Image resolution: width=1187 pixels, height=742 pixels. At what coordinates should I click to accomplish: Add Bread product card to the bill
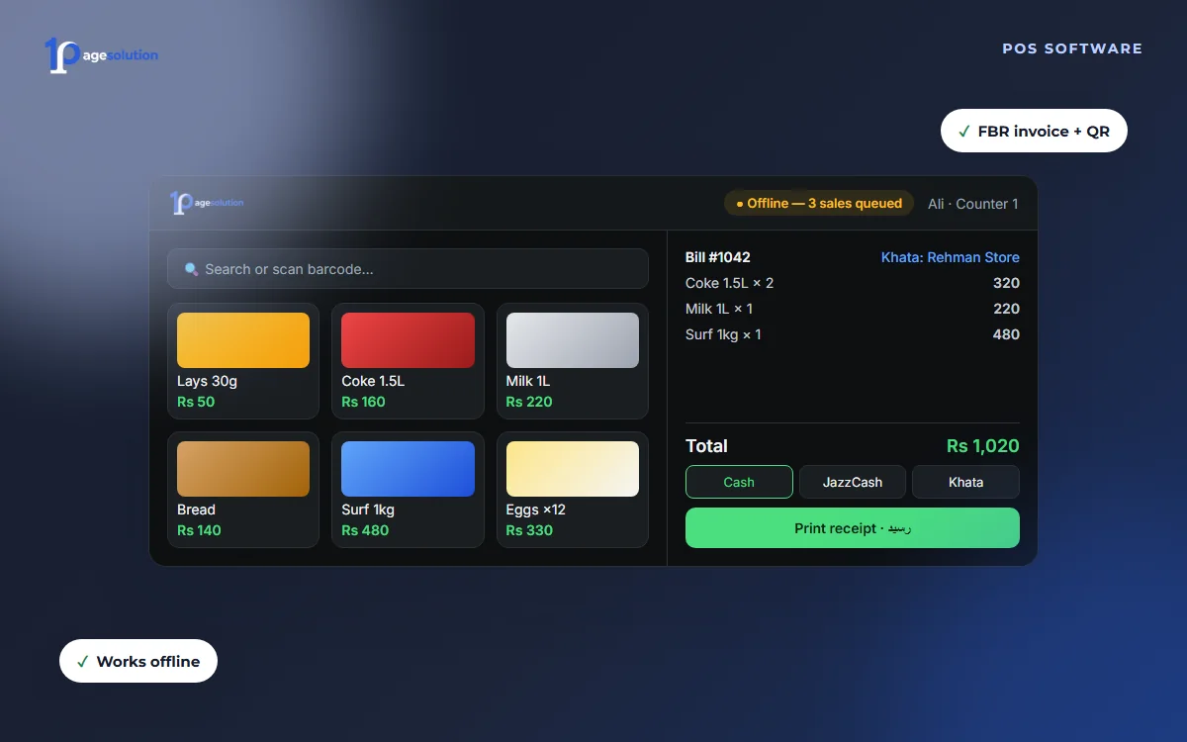point(243,490)
